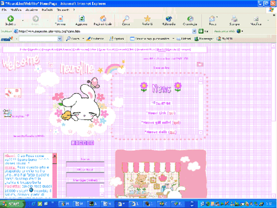Expand the MSN search box dropdown
This screenshot has width=277, height=208.
pos(60,39)
